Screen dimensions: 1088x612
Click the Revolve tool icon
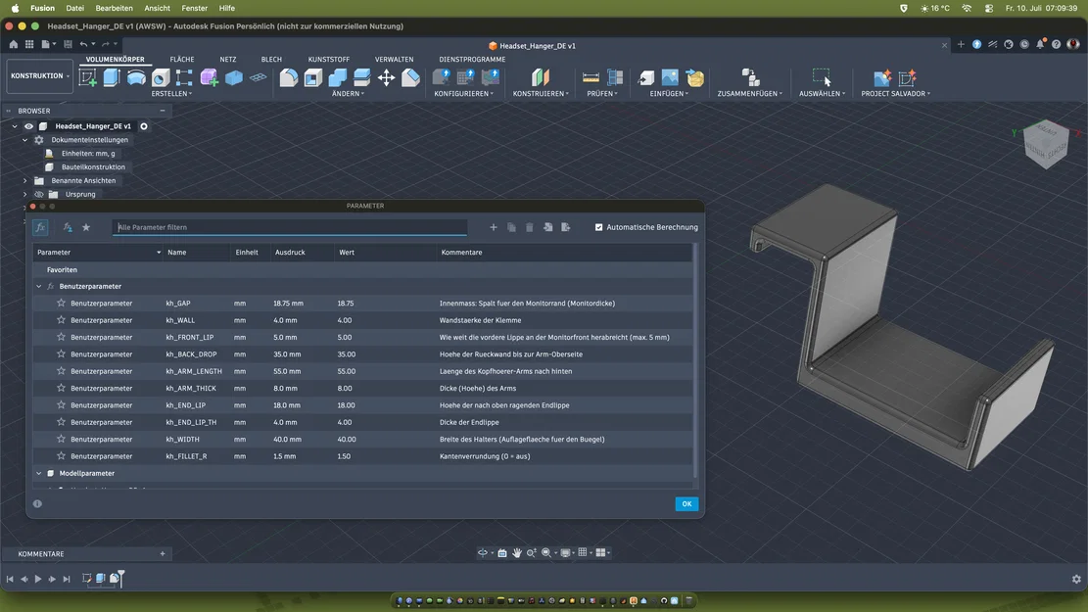pyautogui.click(x=136, y=77)
